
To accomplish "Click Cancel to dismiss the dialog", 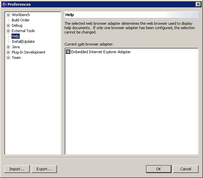I will pyautogui.click(x=186, y=169).
